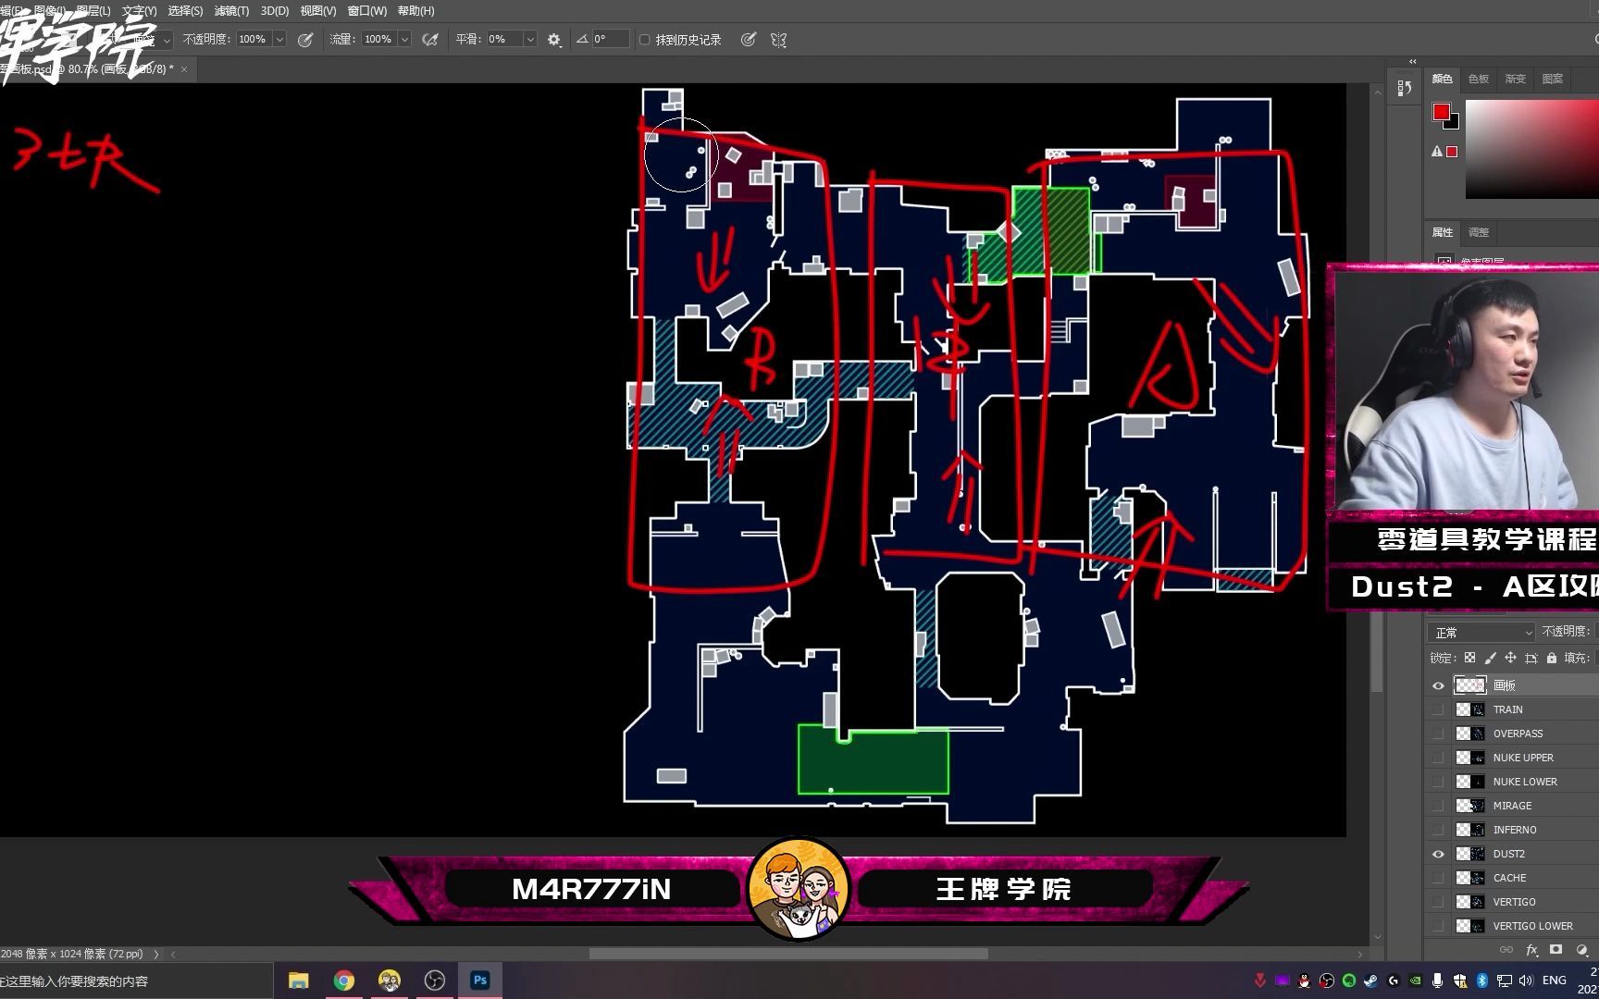Click the out-of-gamut warning triangle icon
The image size is (1599, 999).
[x=1437, y=152]
